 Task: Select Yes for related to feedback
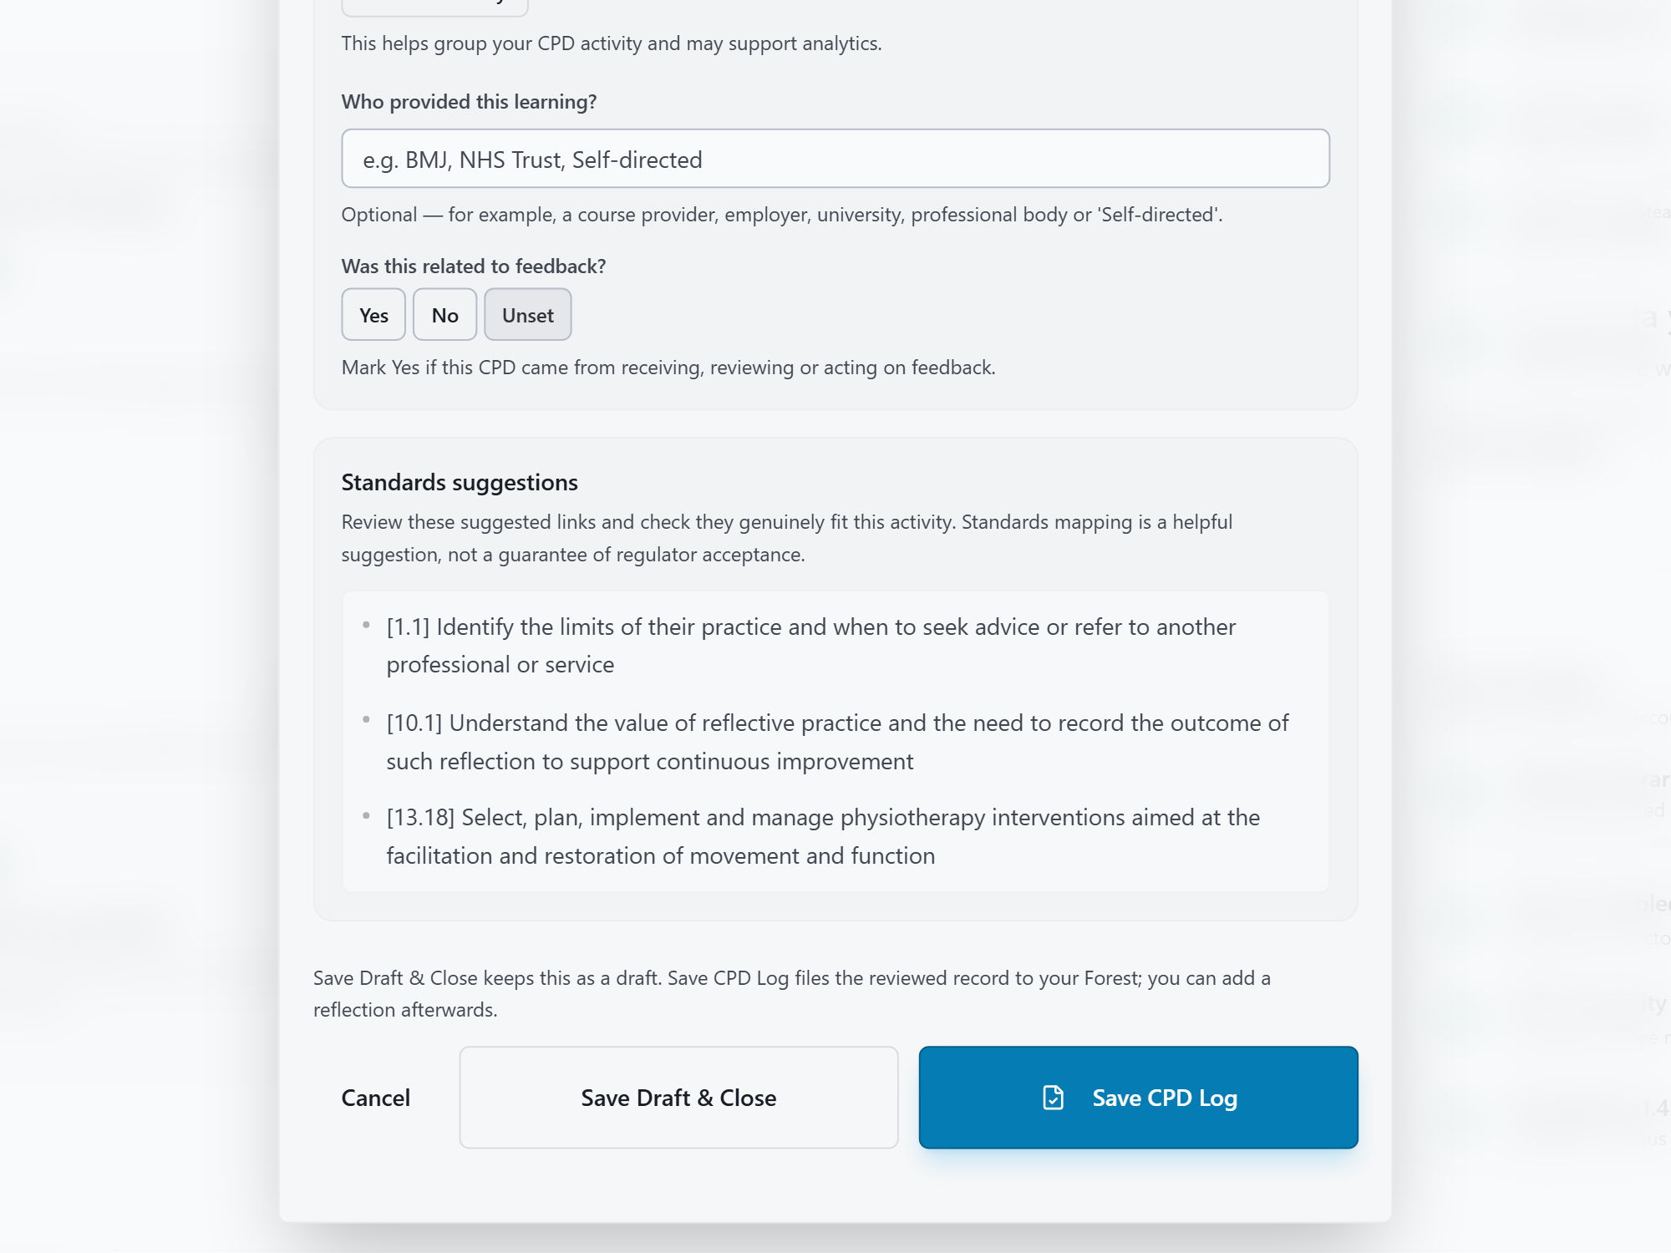[x=373, y=315]
